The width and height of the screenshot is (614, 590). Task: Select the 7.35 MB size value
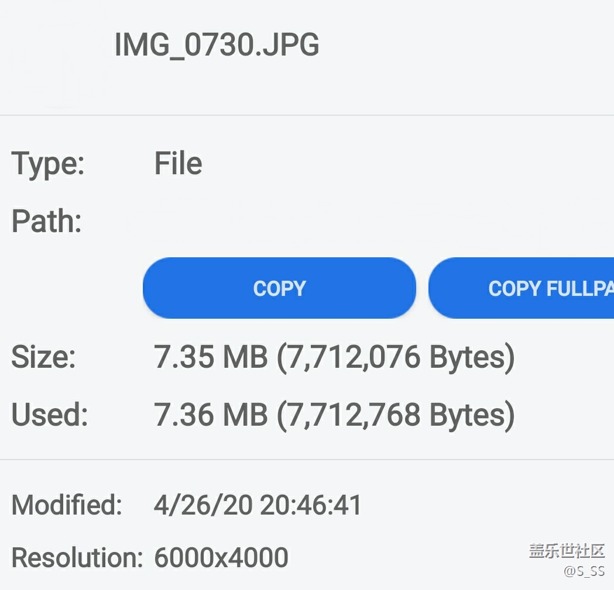click(x=210, y=357)
